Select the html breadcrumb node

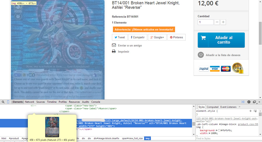[x=4, y=138]
